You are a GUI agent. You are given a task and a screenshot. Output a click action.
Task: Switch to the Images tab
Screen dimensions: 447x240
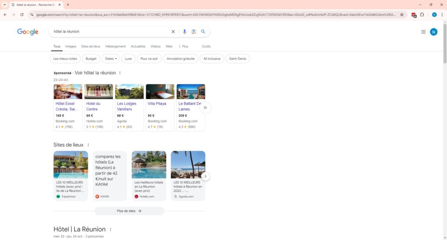point(70,46)
